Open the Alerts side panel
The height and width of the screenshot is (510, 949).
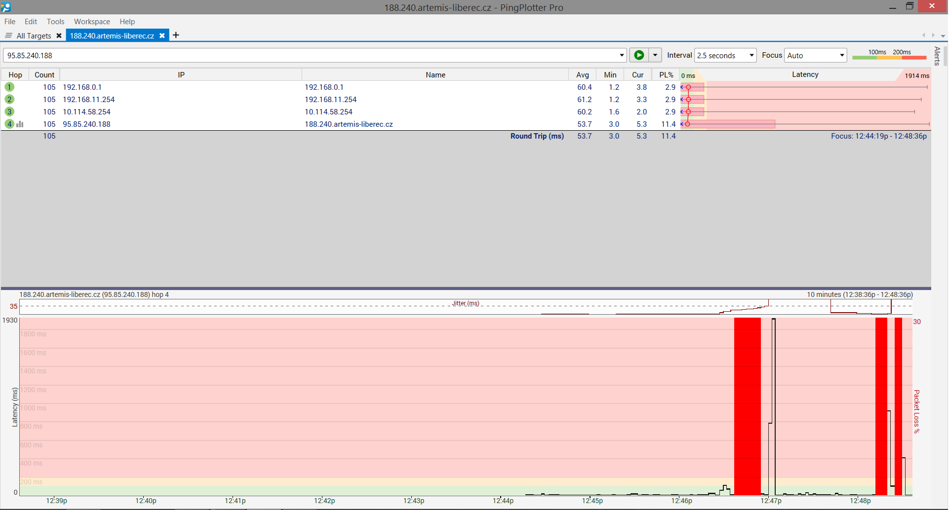[937, 56]
